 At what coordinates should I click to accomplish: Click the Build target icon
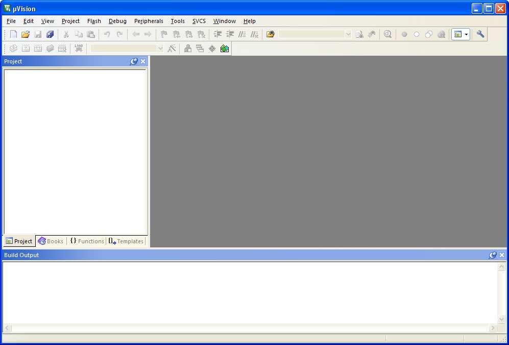pos(26,49)
